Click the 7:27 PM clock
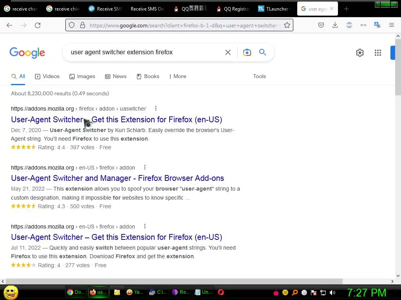 point(367,293)
